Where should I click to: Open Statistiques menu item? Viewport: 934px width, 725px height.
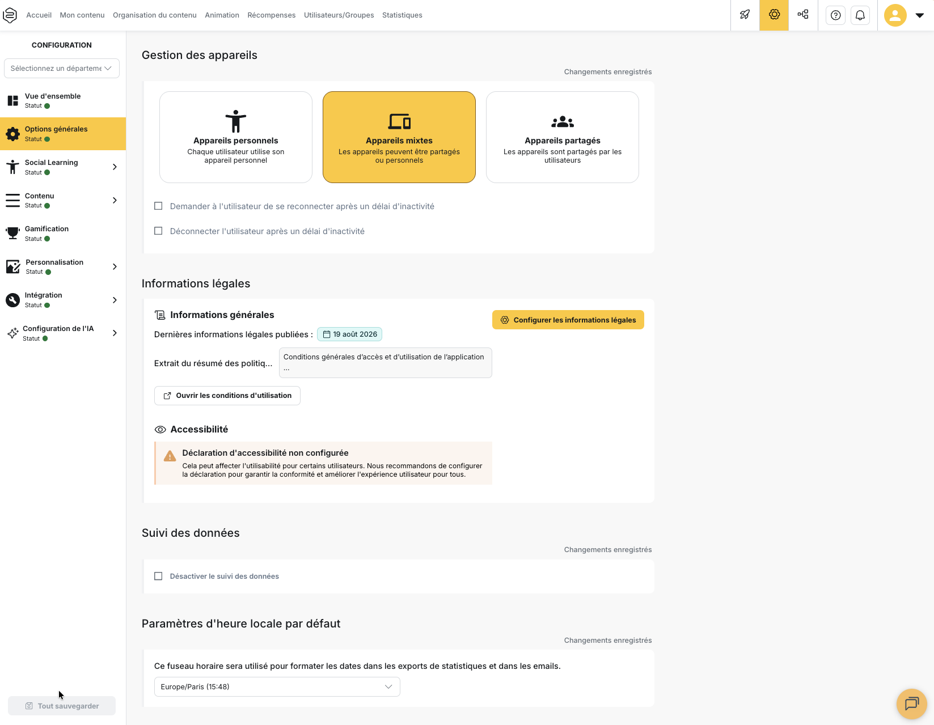[x=402, y=15]
